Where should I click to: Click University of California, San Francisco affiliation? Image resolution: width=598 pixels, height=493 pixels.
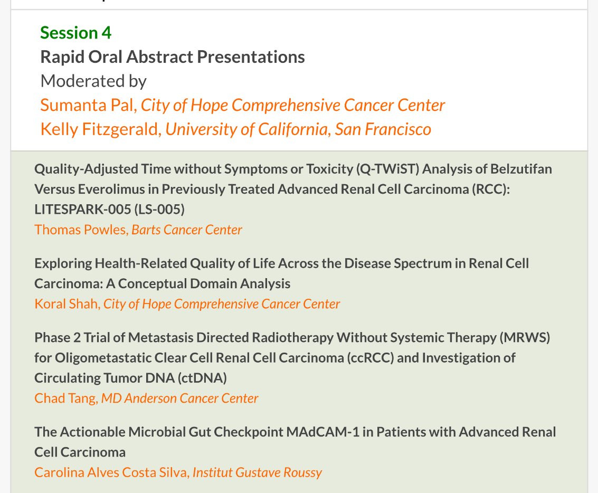tap(298, 129)
